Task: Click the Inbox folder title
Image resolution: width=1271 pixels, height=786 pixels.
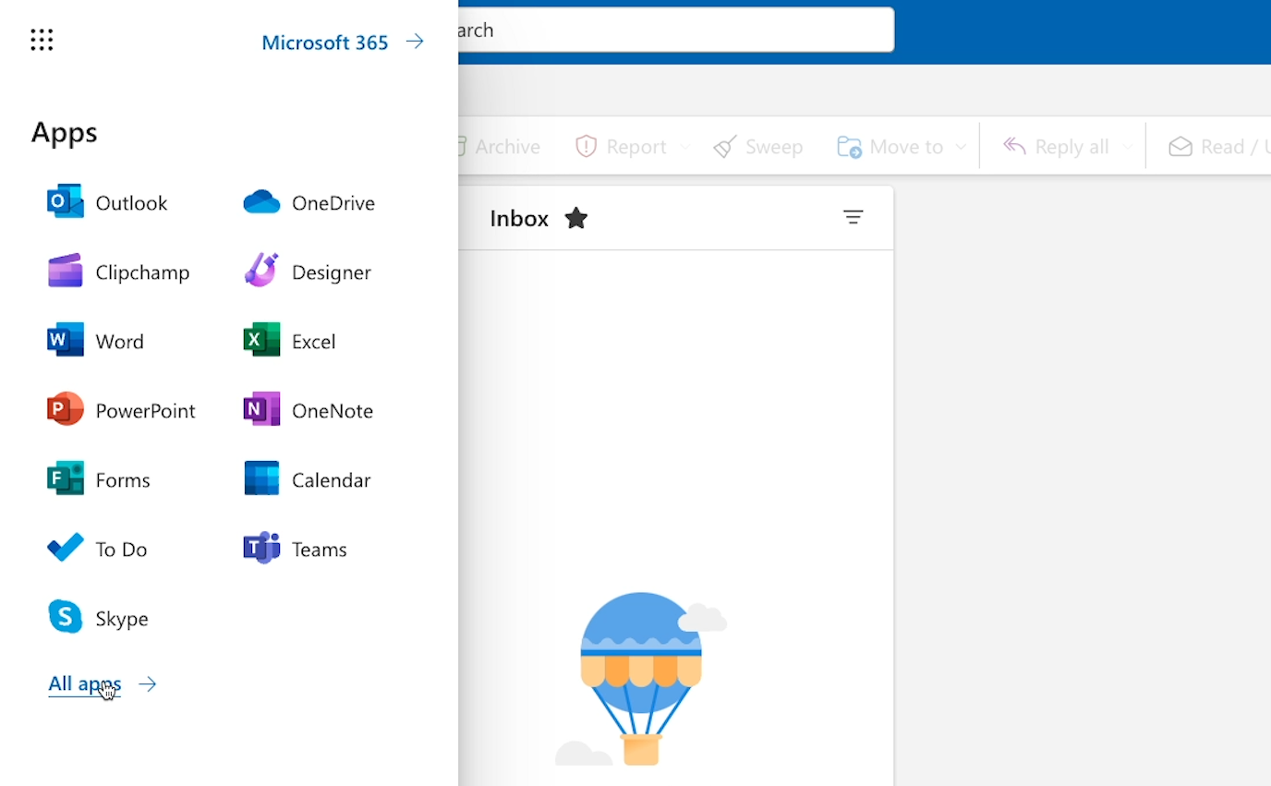Action: (519, 219)
